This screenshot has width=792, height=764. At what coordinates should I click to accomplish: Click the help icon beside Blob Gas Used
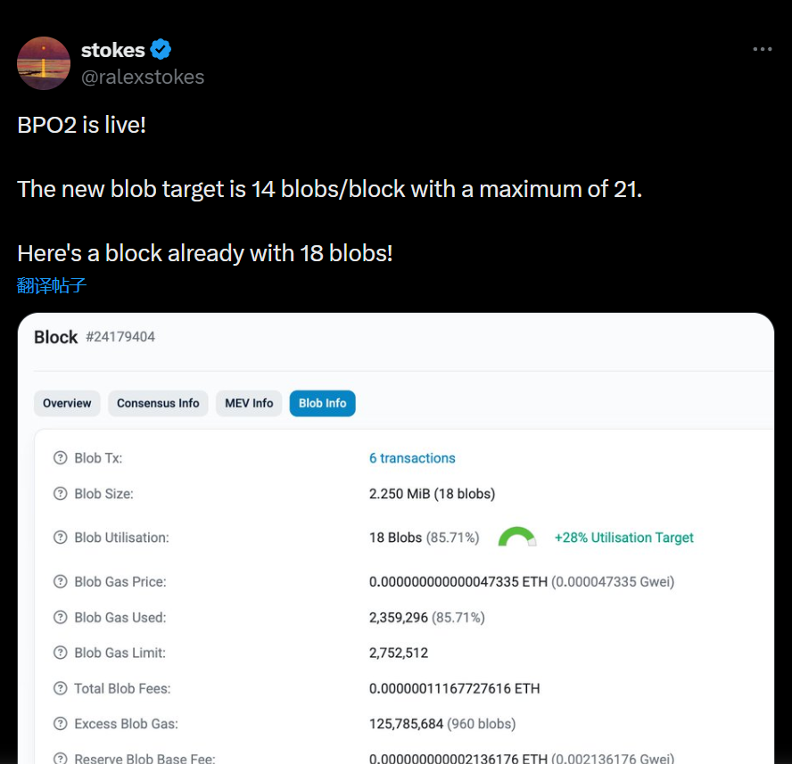point(61,618)
